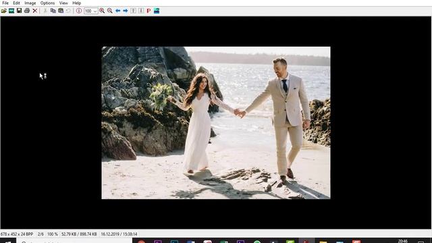Image resolution: width=432 pixels, height=243 pixels.
Task: Cut selection with scissors icon
Action: [45, 11]
